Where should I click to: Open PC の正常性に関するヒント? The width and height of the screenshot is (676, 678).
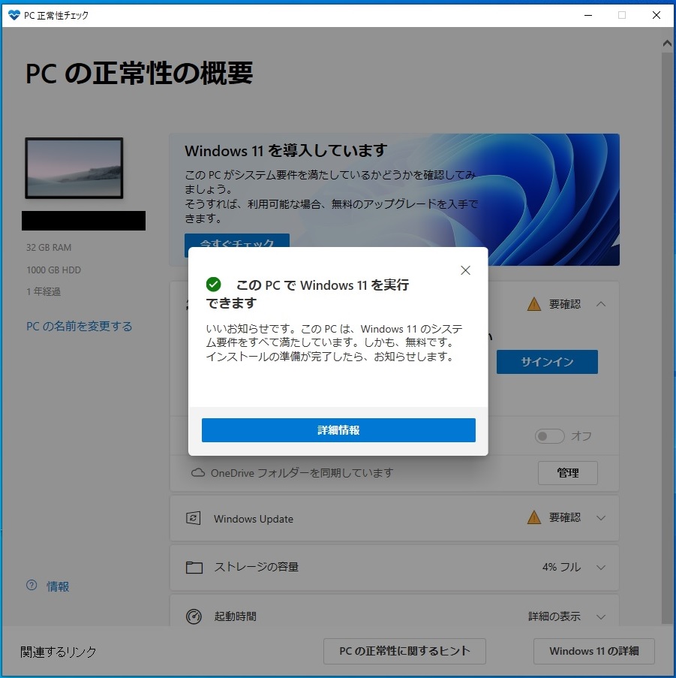tap(404, 651)
